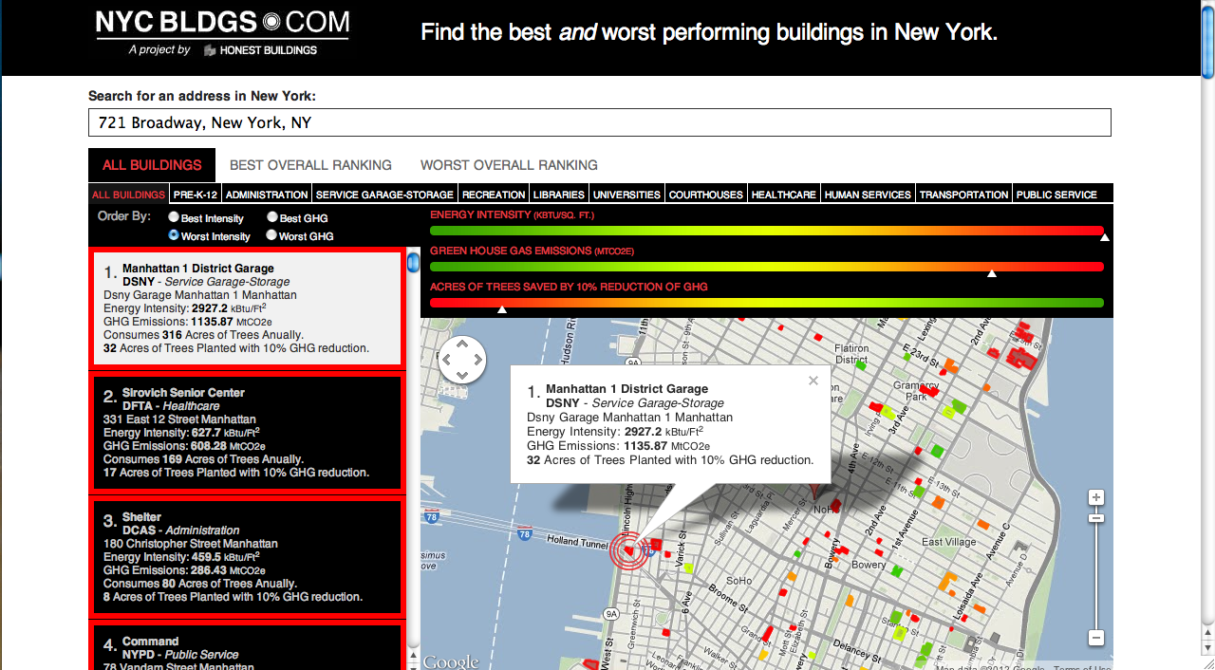The width and height of the screenshot is (1215, 670).
Task: Filter by Public Service category
Action: coord(1056,195)
